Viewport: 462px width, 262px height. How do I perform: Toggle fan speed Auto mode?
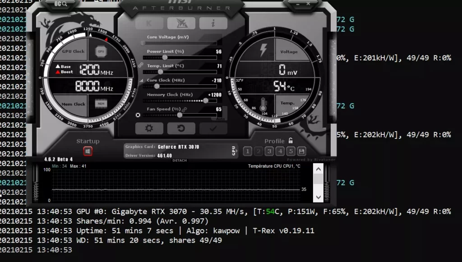tap(220, 119)
